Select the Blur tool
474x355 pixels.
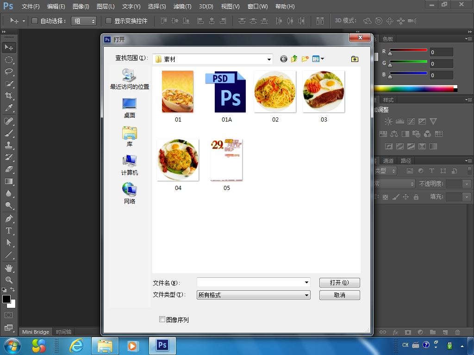point(9,193)
